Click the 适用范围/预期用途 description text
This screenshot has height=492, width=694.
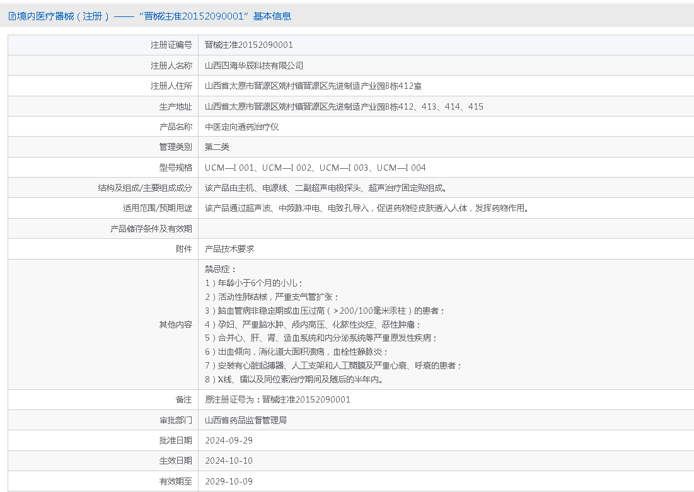366,208
